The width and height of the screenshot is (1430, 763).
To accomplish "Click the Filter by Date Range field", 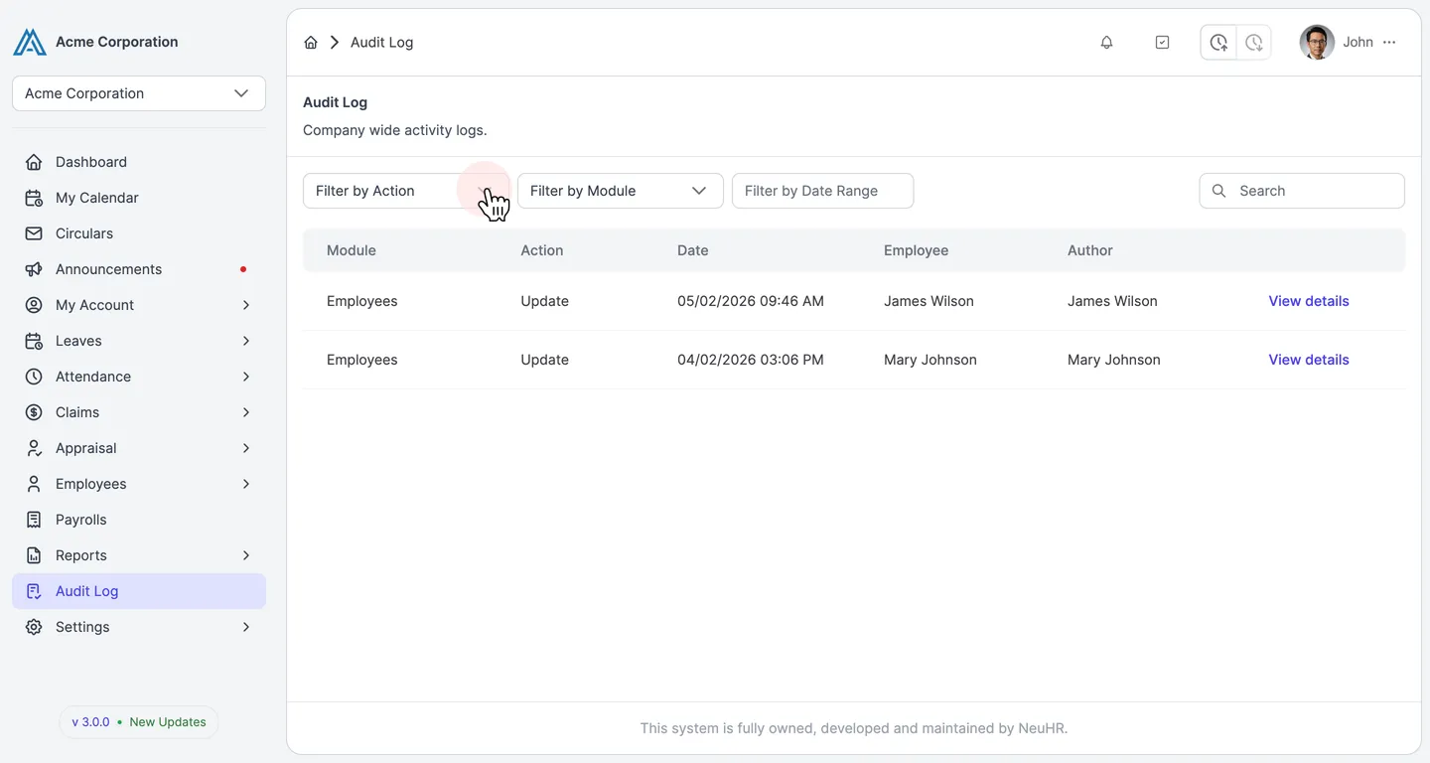I will tap(822, 191).
